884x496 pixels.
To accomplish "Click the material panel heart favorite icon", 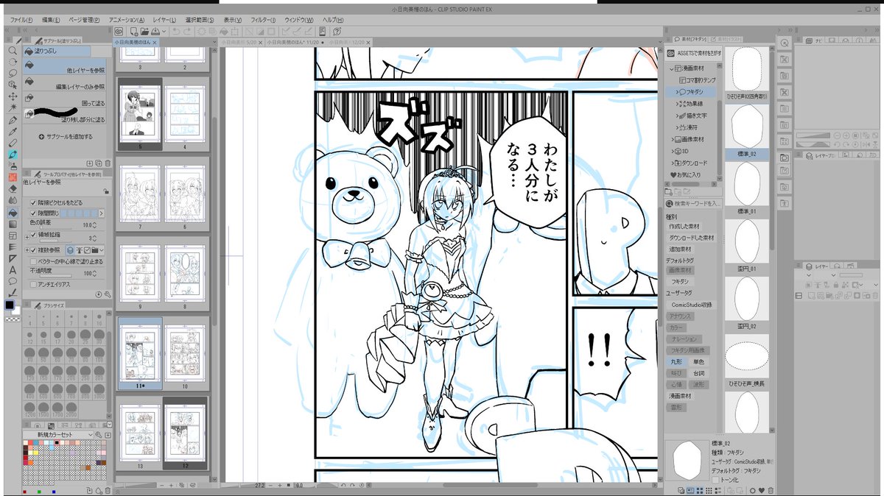I will coord(762,490).
